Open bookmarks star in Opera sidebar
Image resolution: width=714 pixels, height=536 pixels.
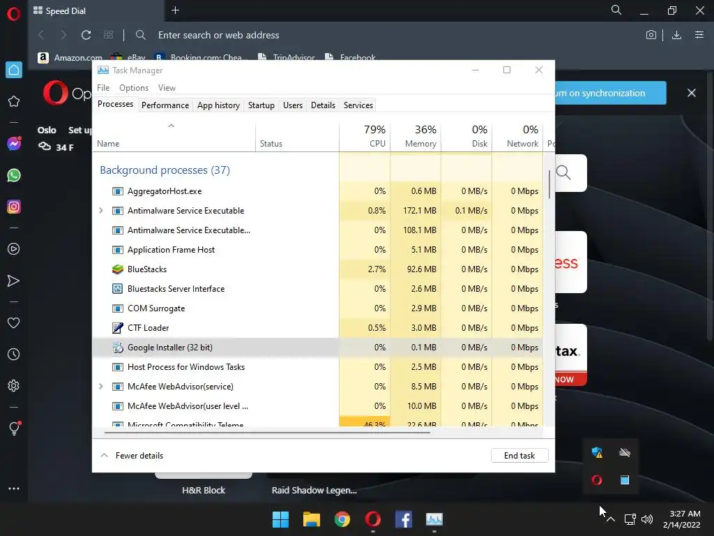click(x=14, y=101)
